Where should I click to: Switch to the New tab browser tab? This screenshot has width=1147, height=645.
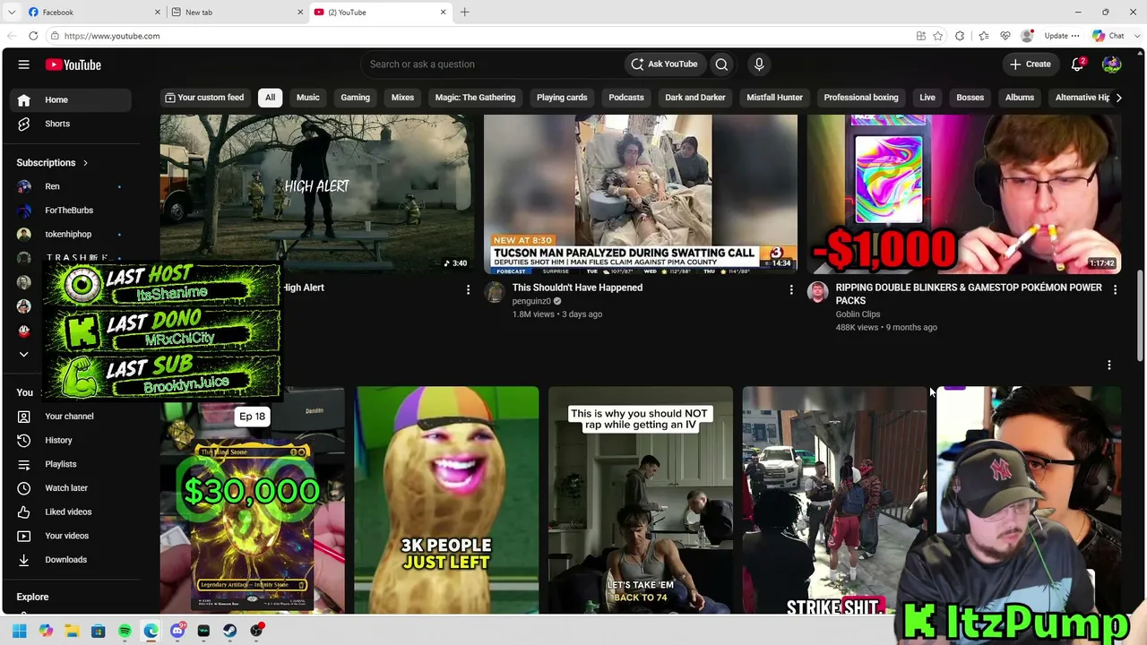pyautogui.click(x=237, y=12)
